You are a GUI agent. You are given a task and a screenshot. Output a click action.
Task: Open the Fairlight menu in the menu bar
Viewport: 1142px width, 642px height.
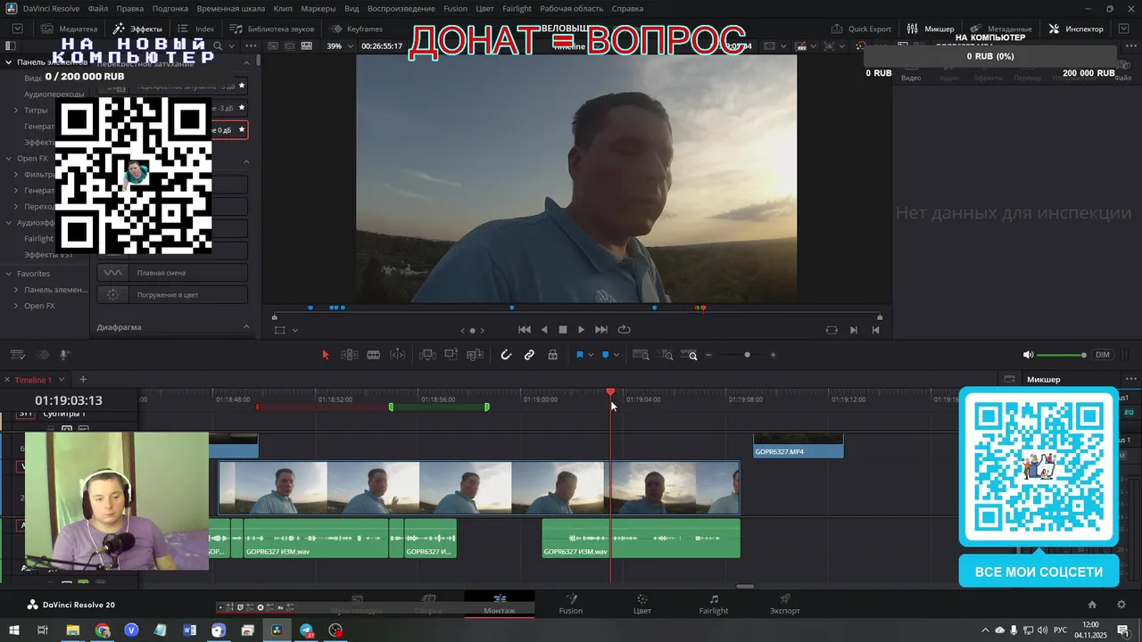[517, 8]
